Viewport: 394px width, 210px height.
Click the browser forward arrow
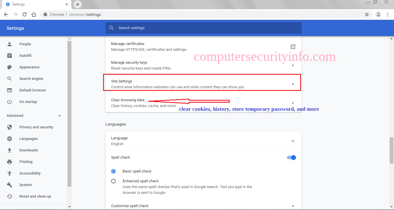pos(15,14)
